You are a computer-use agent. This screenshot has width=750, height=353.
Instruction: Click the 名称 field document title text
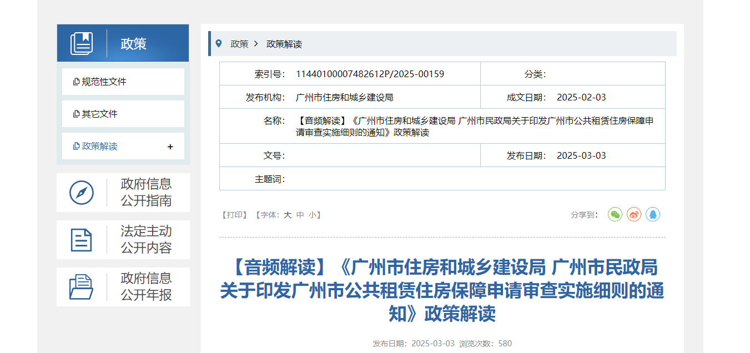[x=475, y=127]
